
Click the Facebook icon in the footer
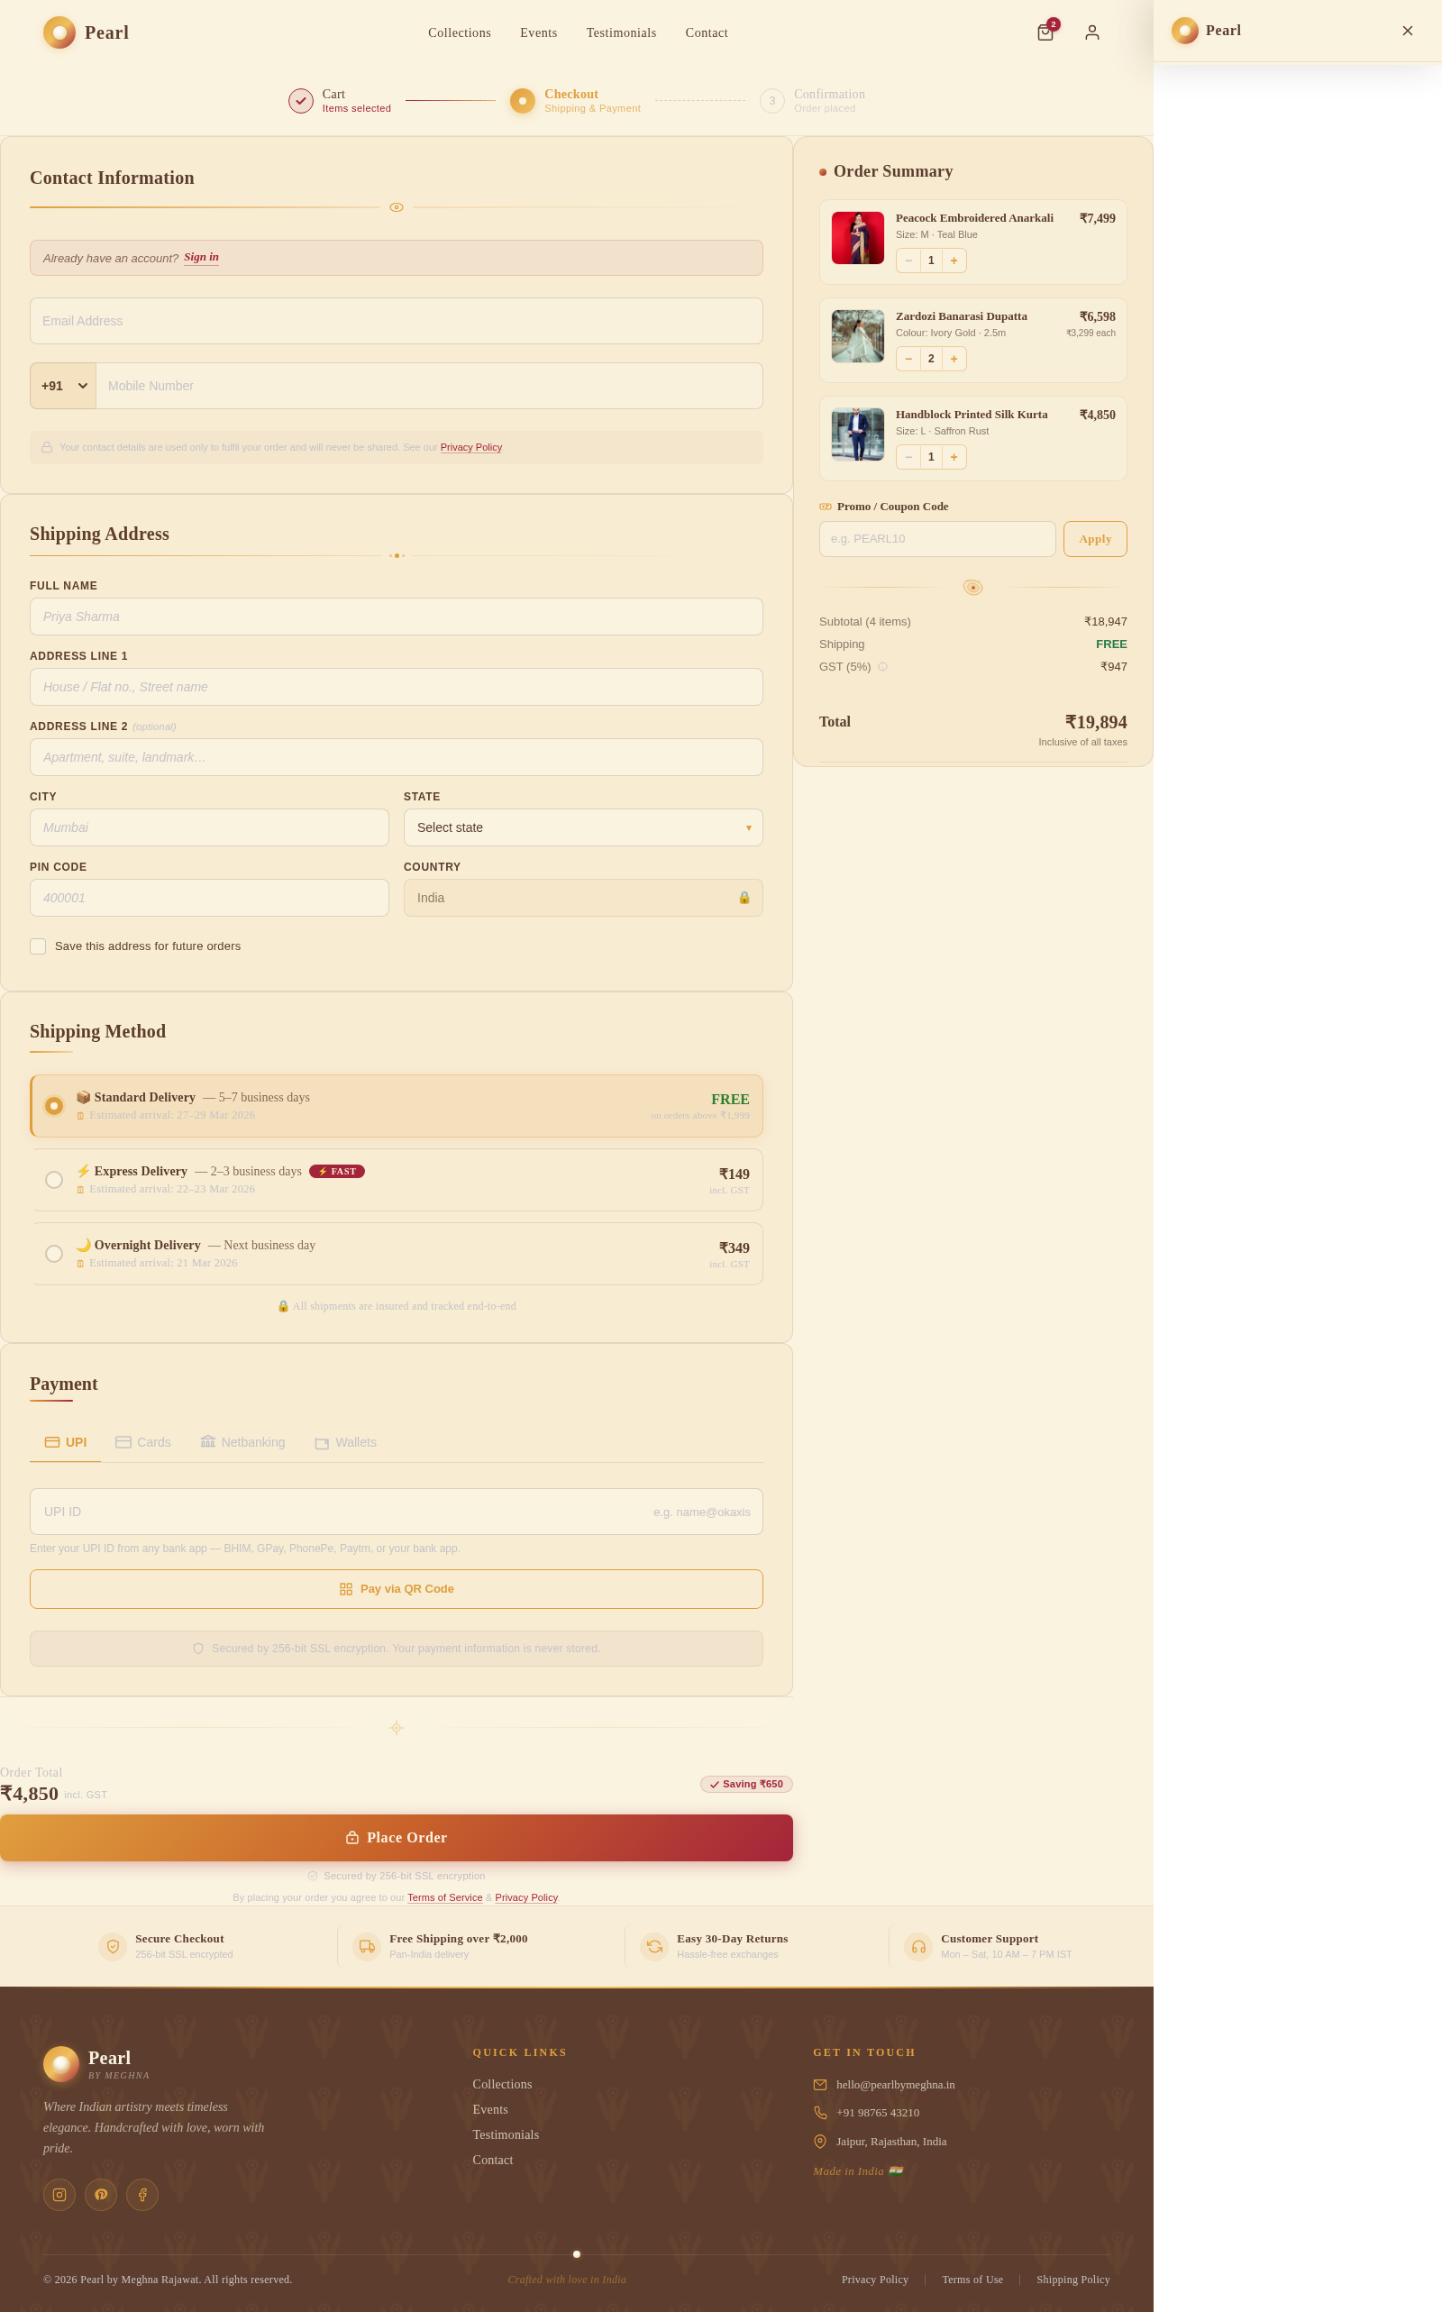pyautogui.click(x=142, y=2195)
